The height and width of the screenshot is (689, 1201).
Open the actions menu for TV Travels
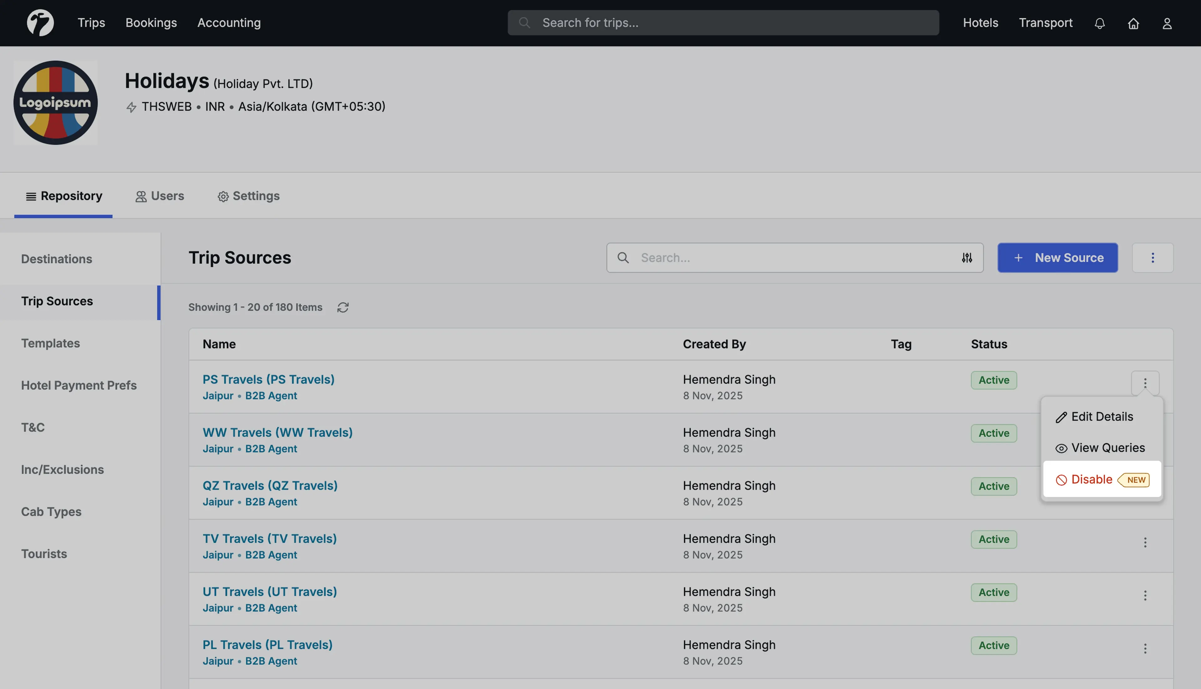[1145, 542]
